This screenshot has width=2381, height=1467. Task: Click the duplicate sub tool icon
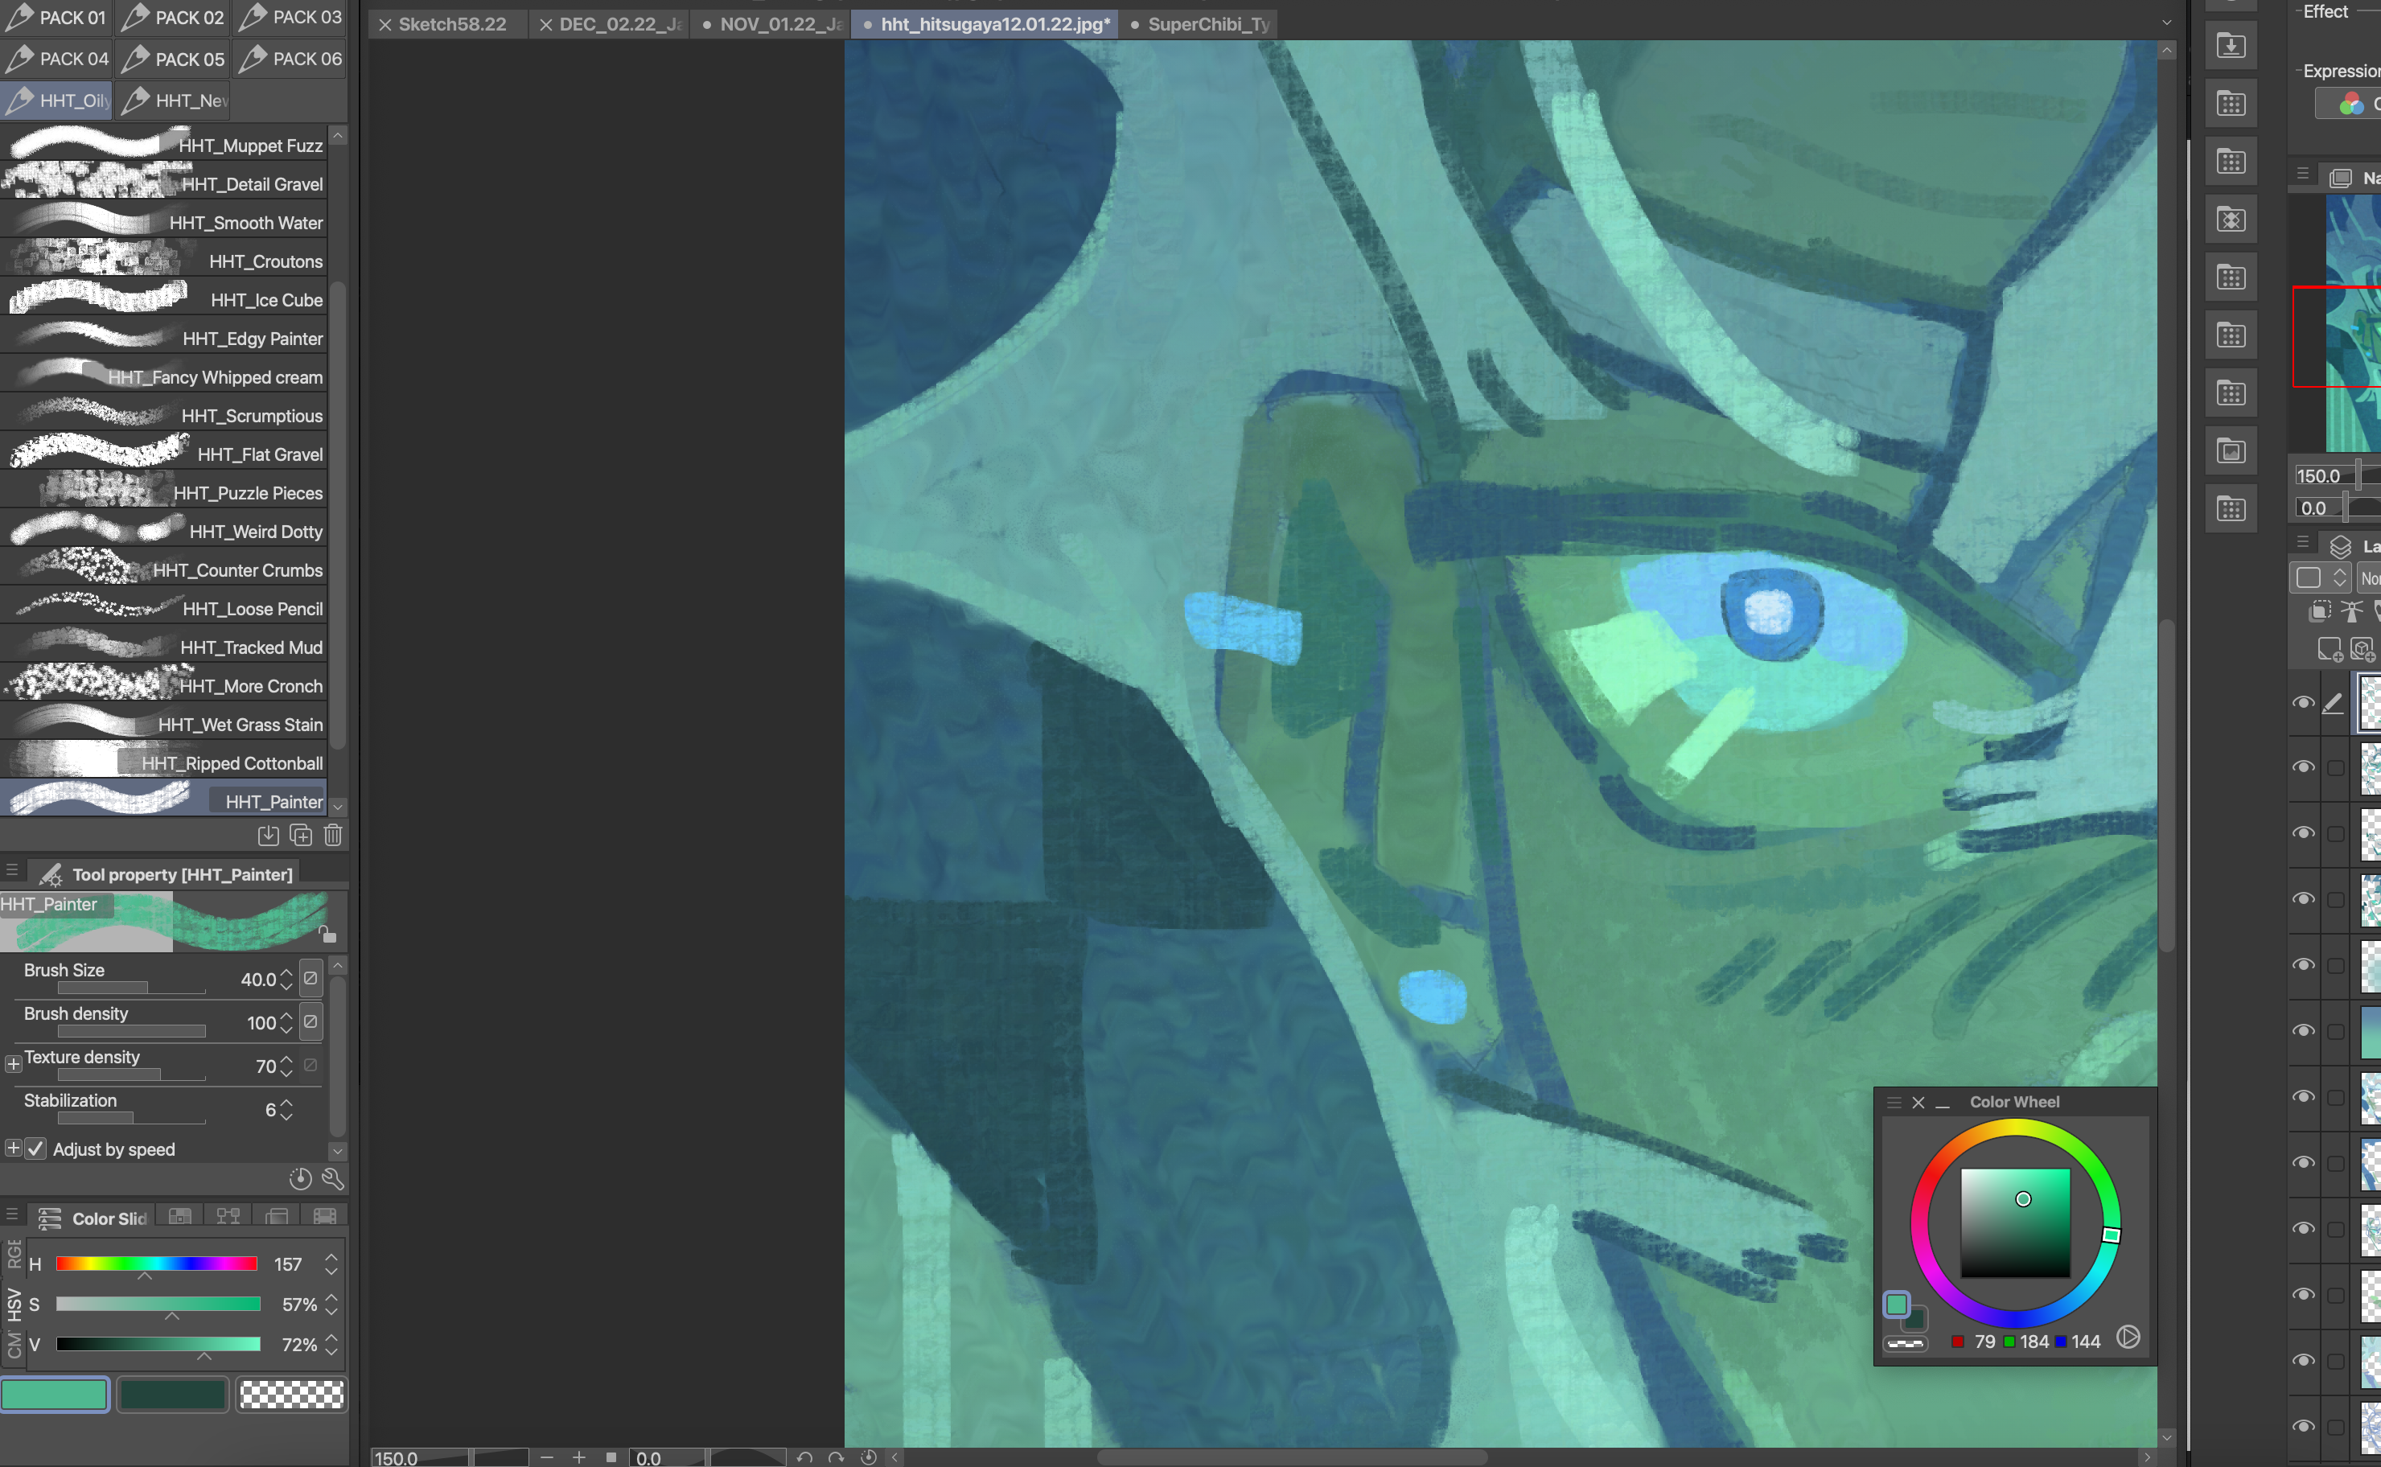pyautogui.click(x=301, y=836)
